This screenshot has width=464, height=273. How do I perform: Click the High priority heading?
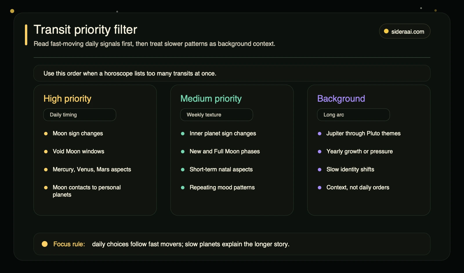[67, 99]
